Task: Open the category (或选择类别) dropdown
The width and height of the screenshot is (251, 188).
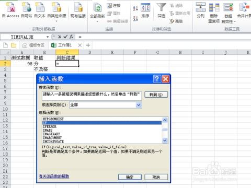Action: tap(139, 105)
